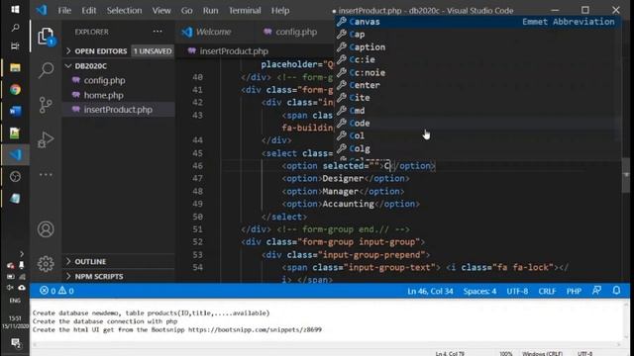634x356 pixels.
Task: Open the Edit menu
Action: coord(88,11)
